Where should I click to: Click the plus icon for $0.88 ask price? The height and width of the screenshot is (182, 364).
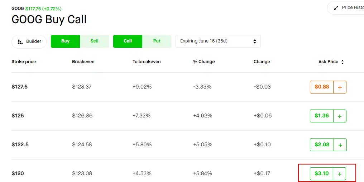(x=340, y=87)
